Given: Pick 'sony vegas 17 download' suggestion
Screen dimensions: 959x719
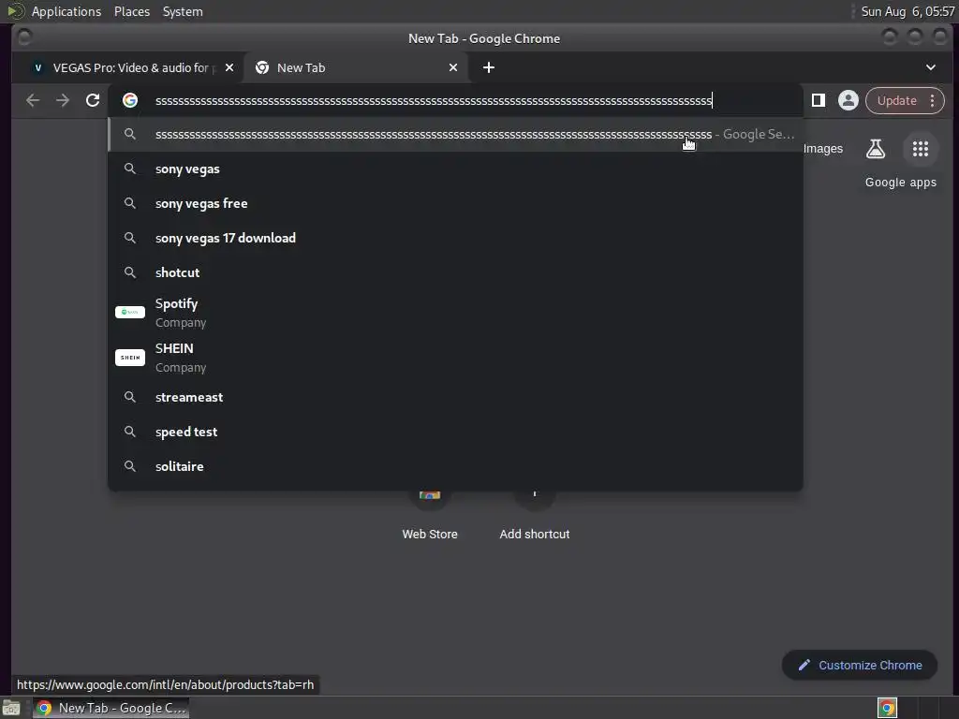Looking at the screenshot, I should (455, 238).
